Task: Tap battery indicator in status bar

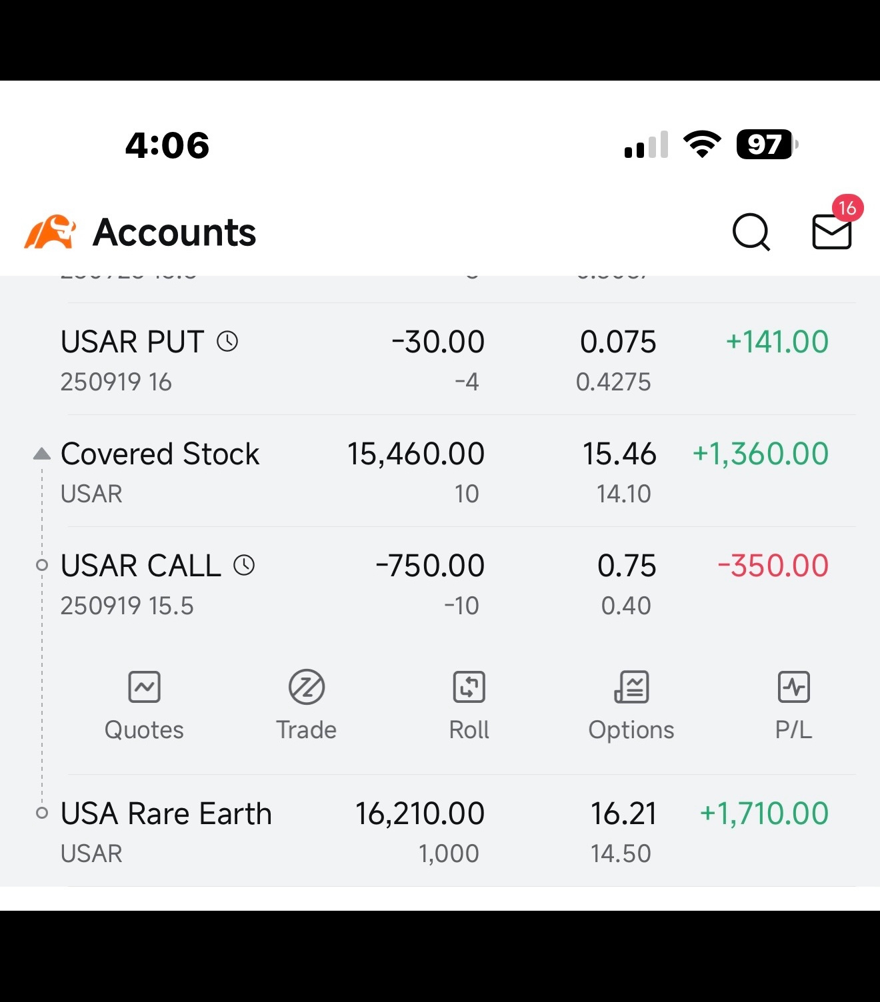Action: pos(767,145)
